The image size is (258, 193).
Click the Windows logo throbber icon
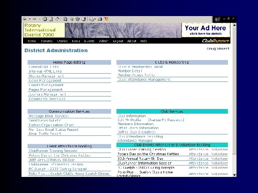[x=217, y=19]
